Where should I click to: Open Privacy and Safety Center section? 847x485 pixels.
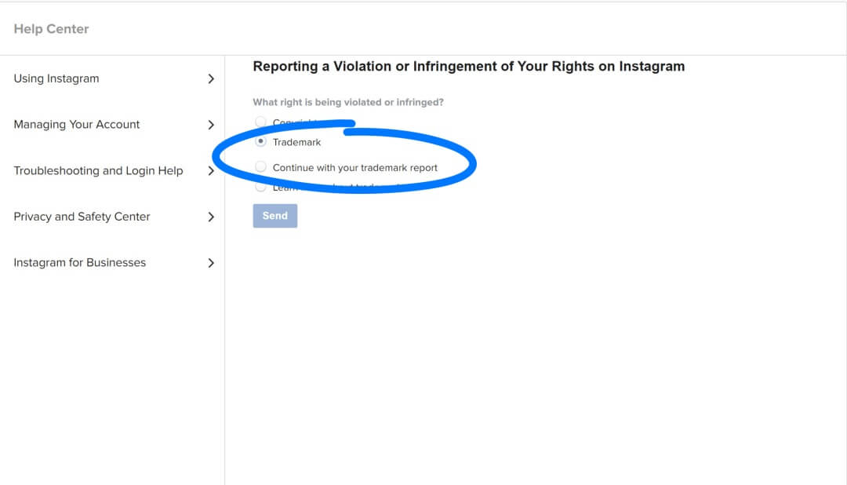point(82,217)
